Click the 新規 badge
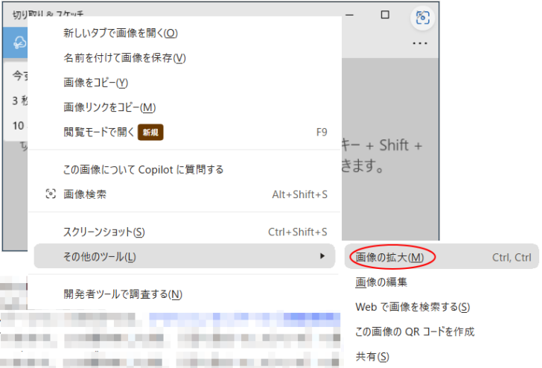Viewport: 542px width, 368px height. [x=150, y=132]
